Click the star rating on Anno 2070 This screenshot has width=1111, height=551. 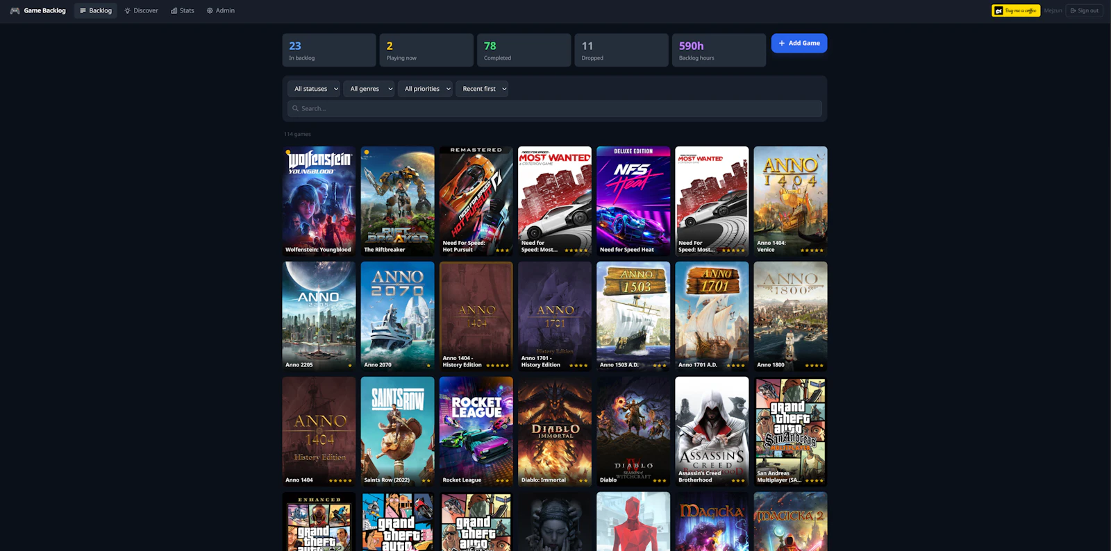(428, 365)
